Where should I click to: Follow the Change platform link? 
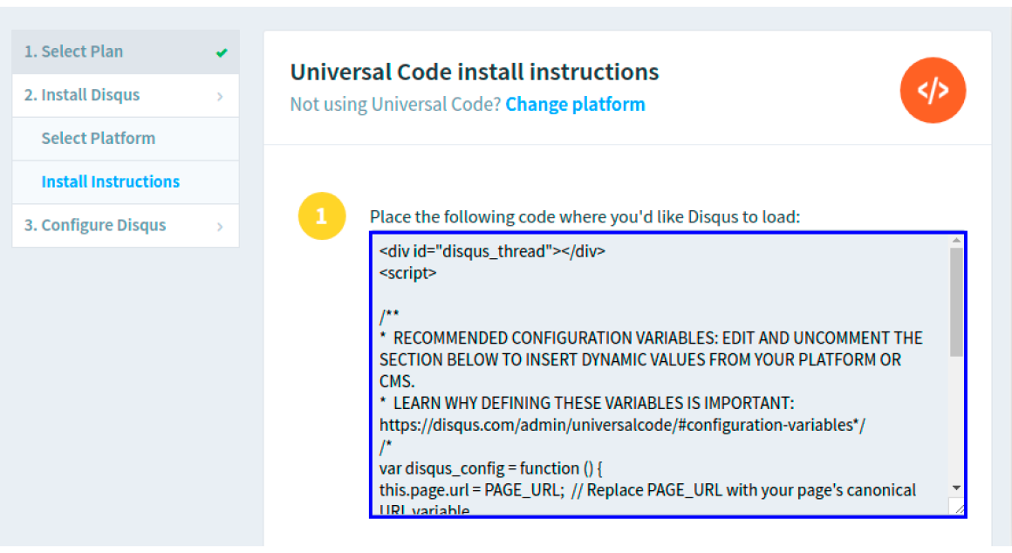575,105
